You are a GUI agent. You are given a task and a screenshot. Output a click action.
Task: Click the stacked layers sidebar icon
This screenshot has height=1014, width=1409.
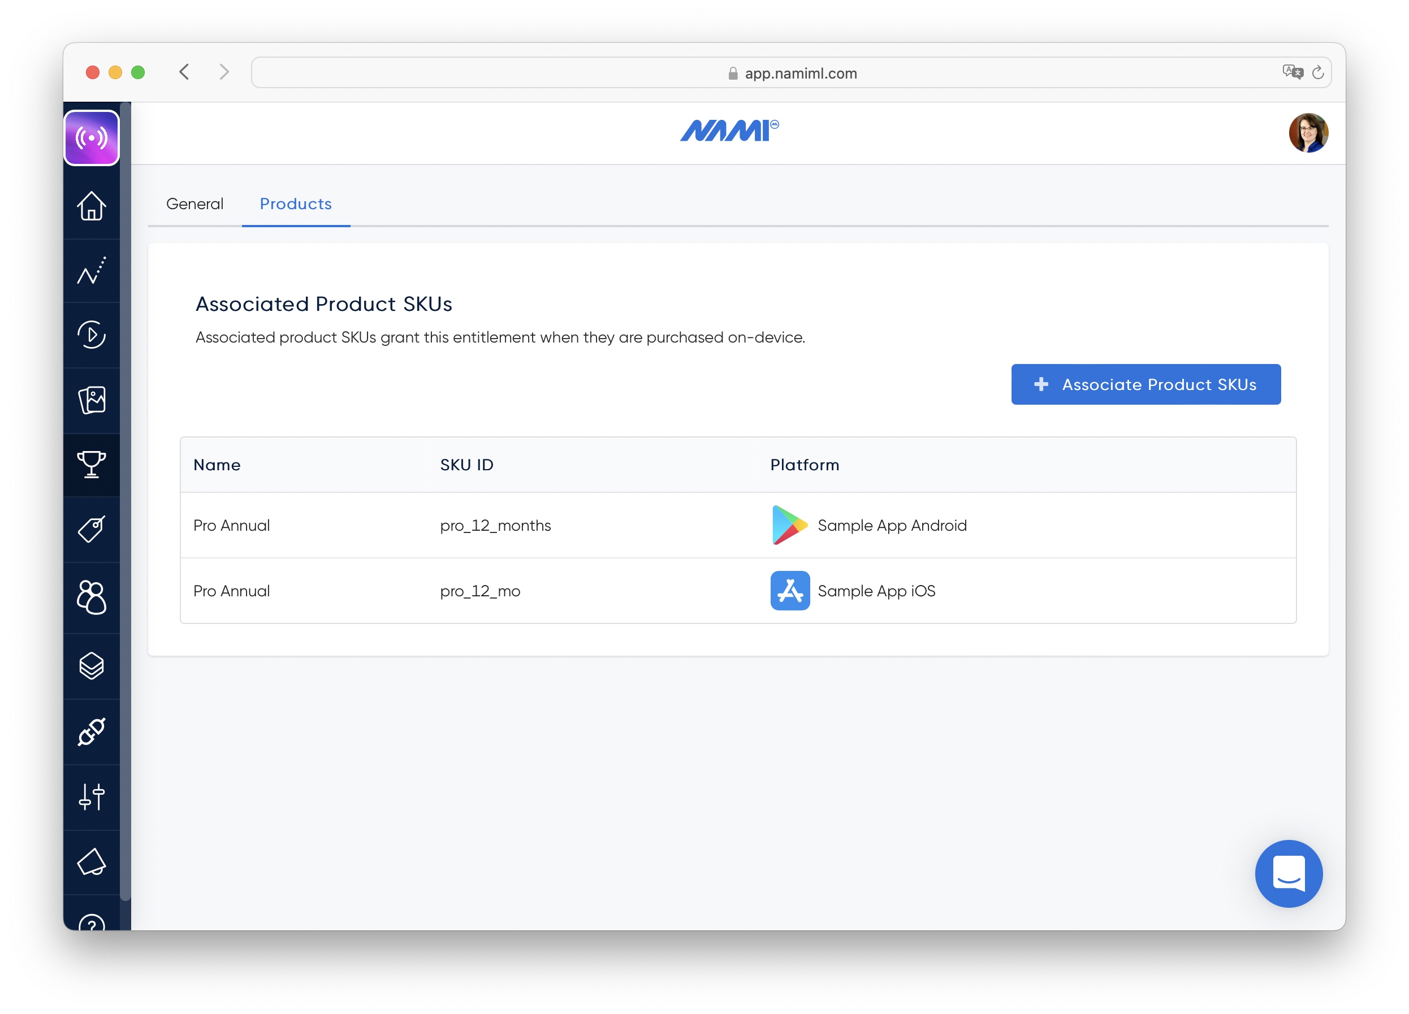(x=92, y=666)
